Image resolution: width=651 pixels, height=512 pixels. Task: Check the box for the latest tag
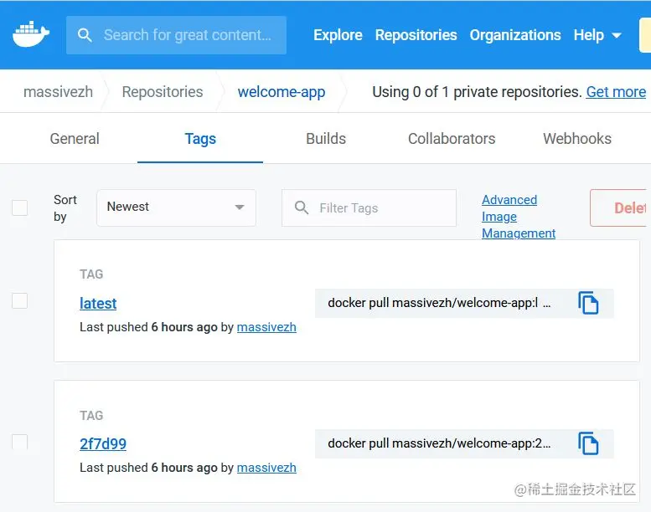pyautogui.click(x=20, y=301)
